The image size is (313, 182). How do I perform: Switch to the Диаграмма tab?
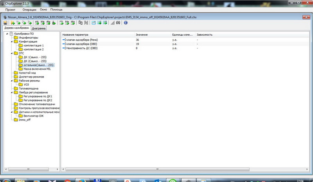pos(39,29)
